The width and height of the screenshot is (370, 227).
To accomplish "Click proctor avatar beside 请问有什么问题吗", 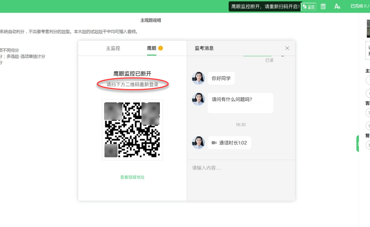I will (198, 99).
